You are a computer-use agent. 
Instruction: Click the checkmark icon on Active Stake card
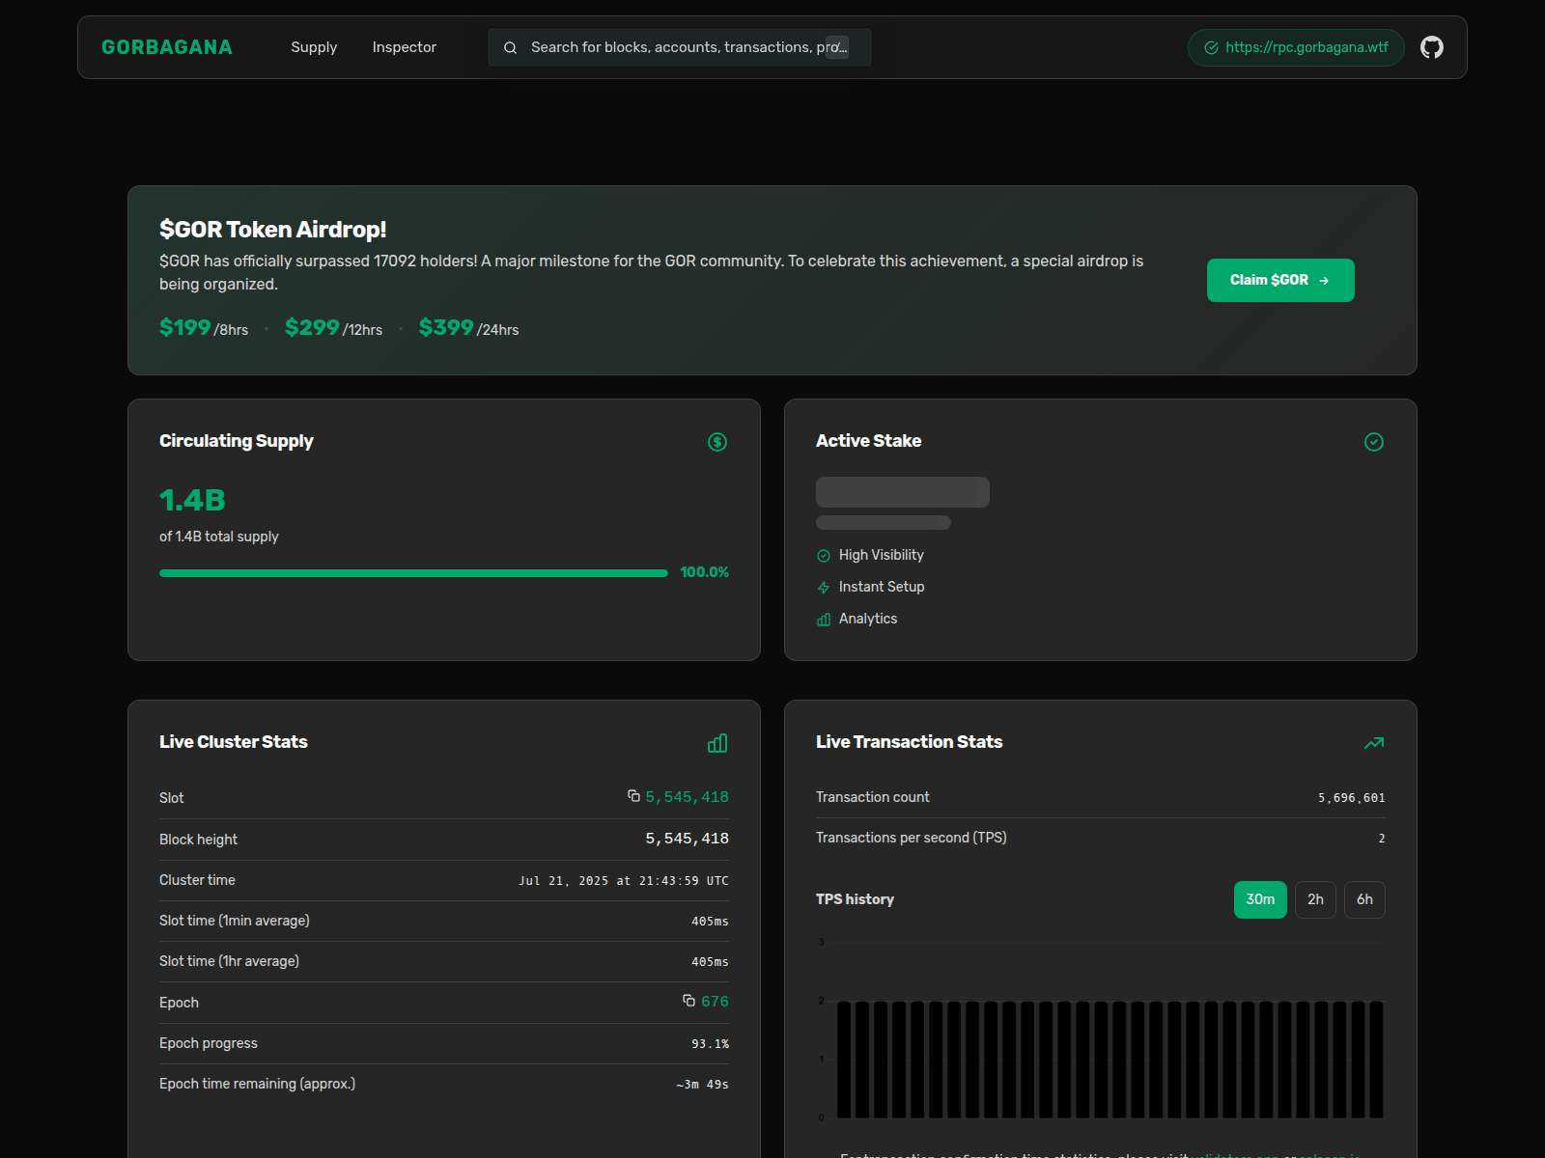[x=1374, y=442]
